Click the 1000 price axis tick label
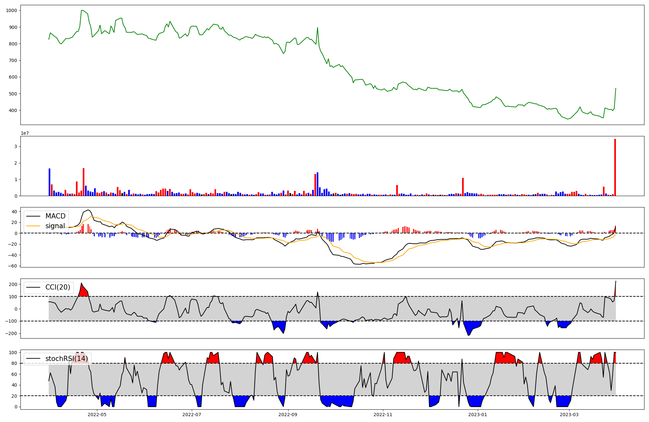This screenshot has width=649, height=422. click(x=11, y=10)
